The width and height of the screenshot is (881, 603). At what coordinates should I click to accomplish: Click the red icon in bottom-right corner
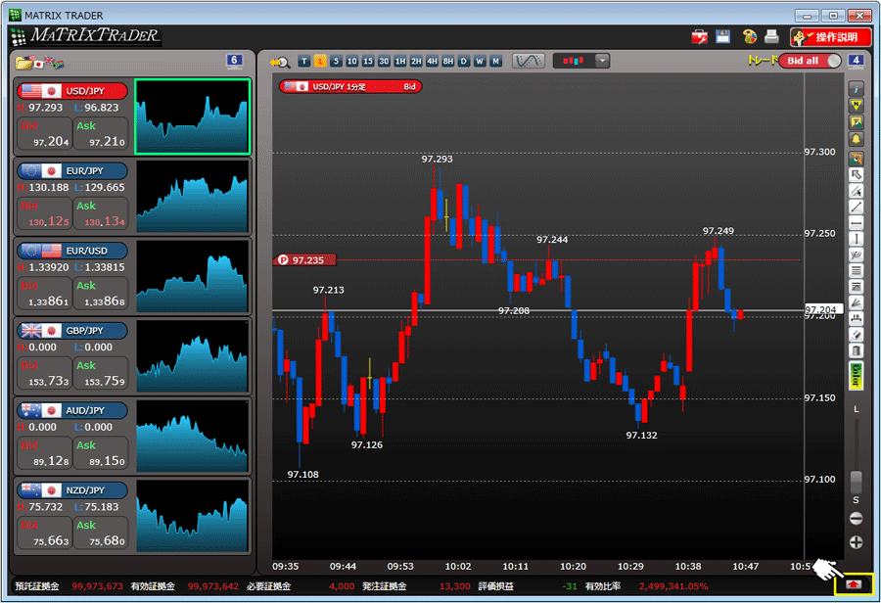(x=854, y=585)
